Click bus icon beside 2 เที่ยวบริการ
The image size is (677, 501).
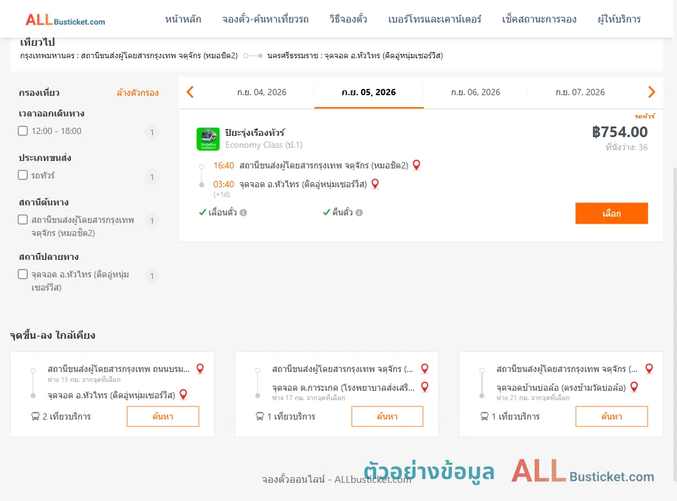click(35, 416)
